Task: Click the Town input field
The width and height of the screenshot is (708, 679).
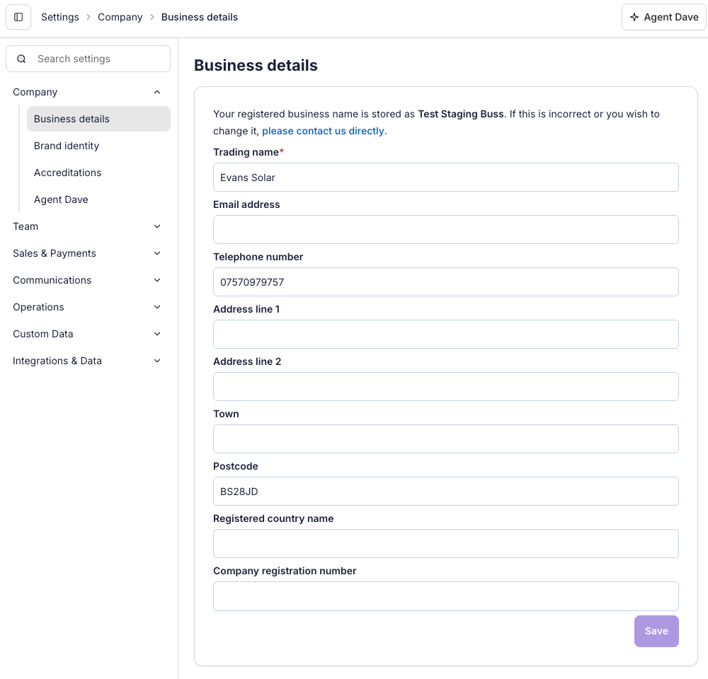Action: point(445,439)
